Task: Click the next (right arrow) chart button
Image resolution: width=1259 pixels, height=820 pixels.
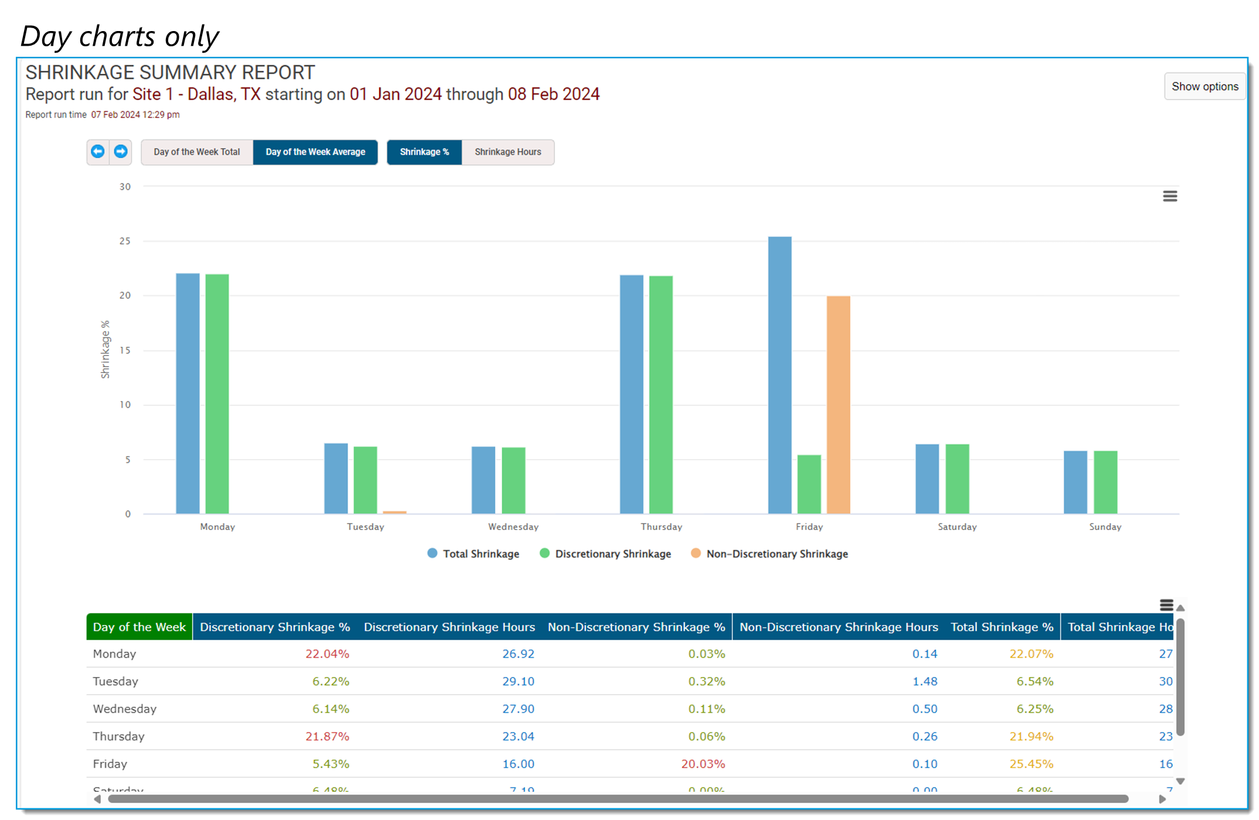Action: click(x=121, y=152)
